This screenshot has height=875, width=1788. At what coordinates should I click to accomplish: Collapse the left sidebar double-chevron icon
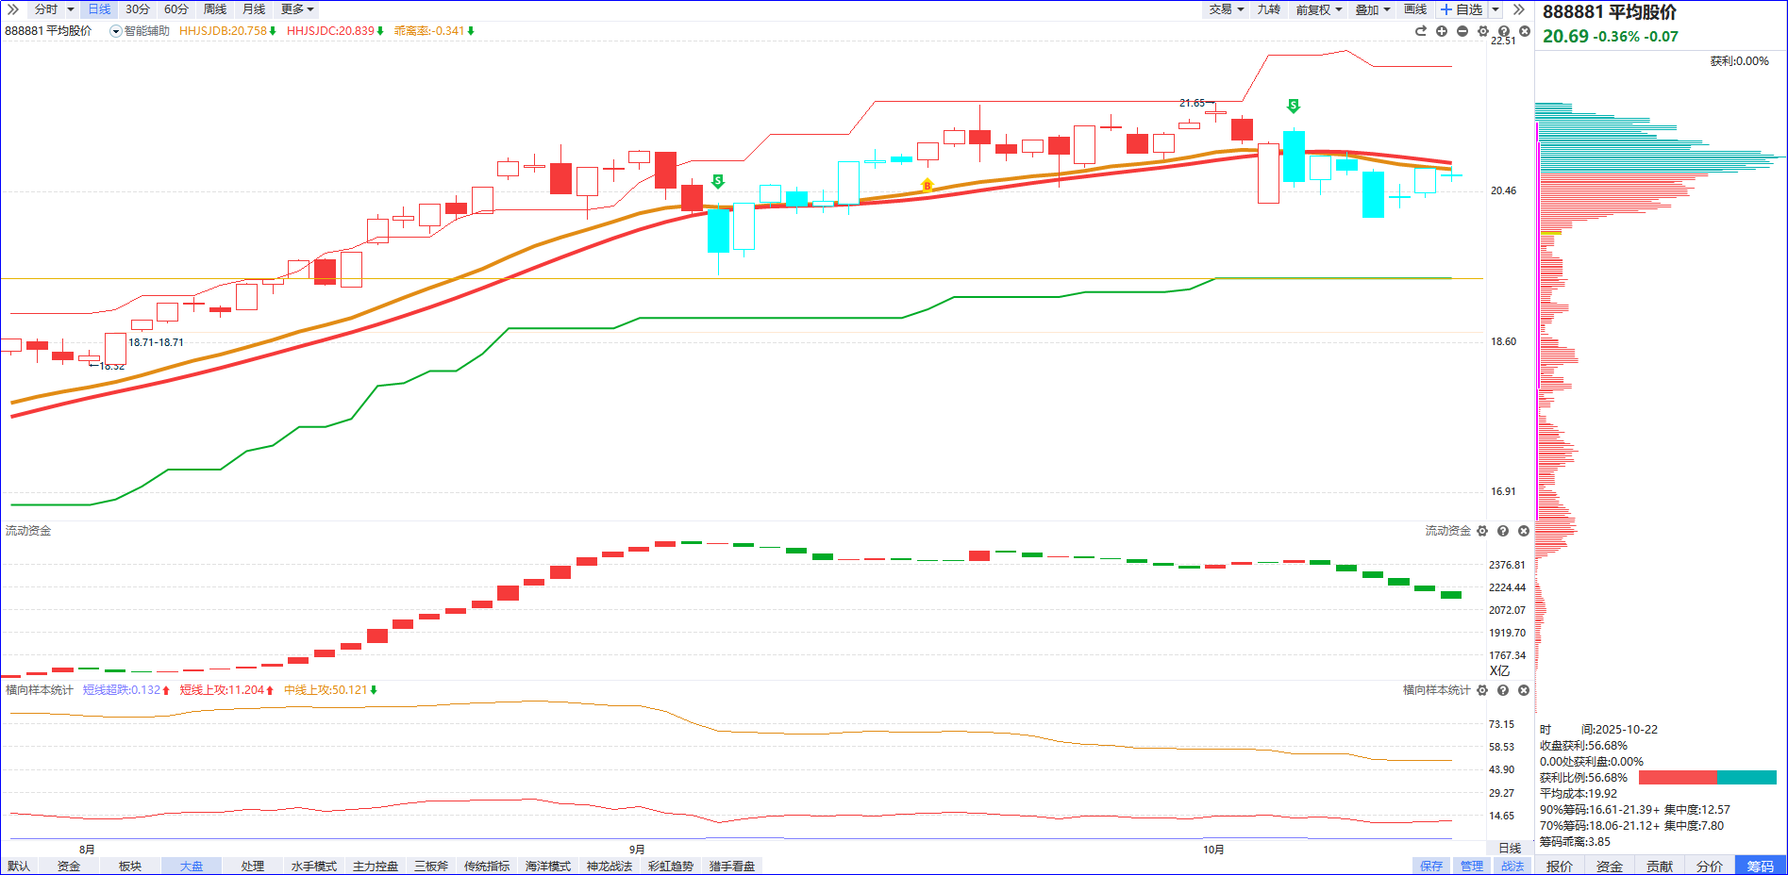[13, 9]
